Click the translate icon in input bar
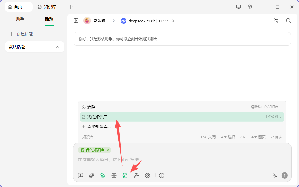 274,175
